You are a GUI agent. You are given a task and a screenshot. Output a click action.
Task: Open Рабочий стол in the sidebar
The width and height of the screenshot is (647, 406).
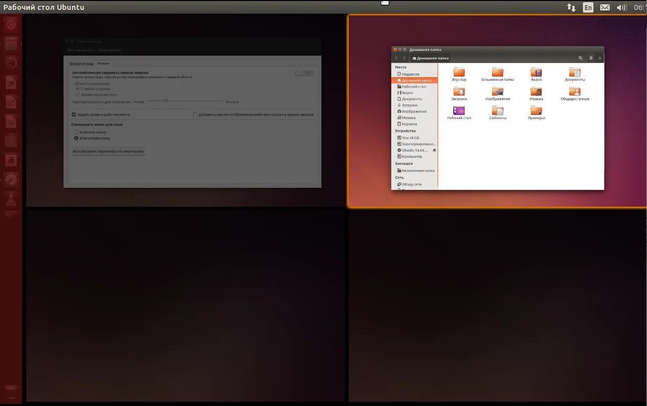click(415, 87)
